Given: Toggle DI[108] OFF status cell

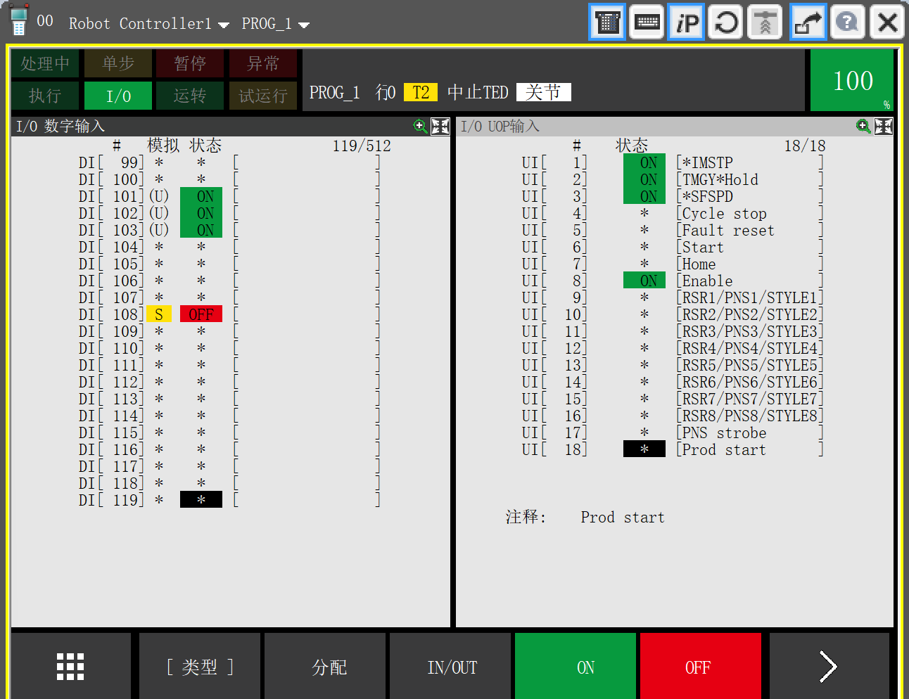Looking at the screenshot, I should point(201,314).
